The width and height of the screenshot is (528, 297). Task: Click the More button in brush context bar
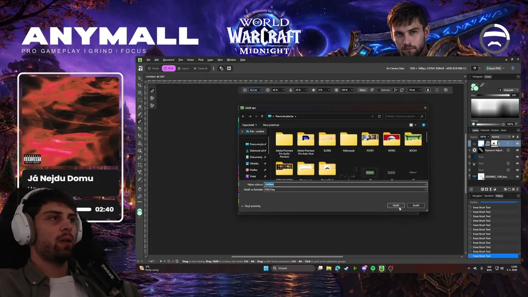362,90
